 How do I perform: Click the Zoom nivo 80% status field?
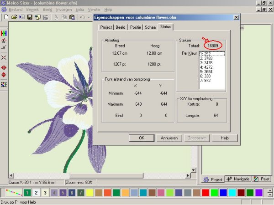[80, 183]
